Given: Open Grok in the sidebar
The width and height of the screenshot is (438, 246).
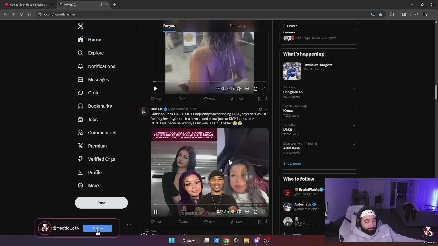Looking at the screenshot, I should 88,93.
